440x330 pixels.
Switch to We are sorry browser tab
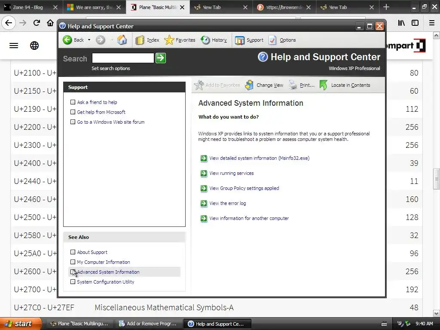pos(94,7)
